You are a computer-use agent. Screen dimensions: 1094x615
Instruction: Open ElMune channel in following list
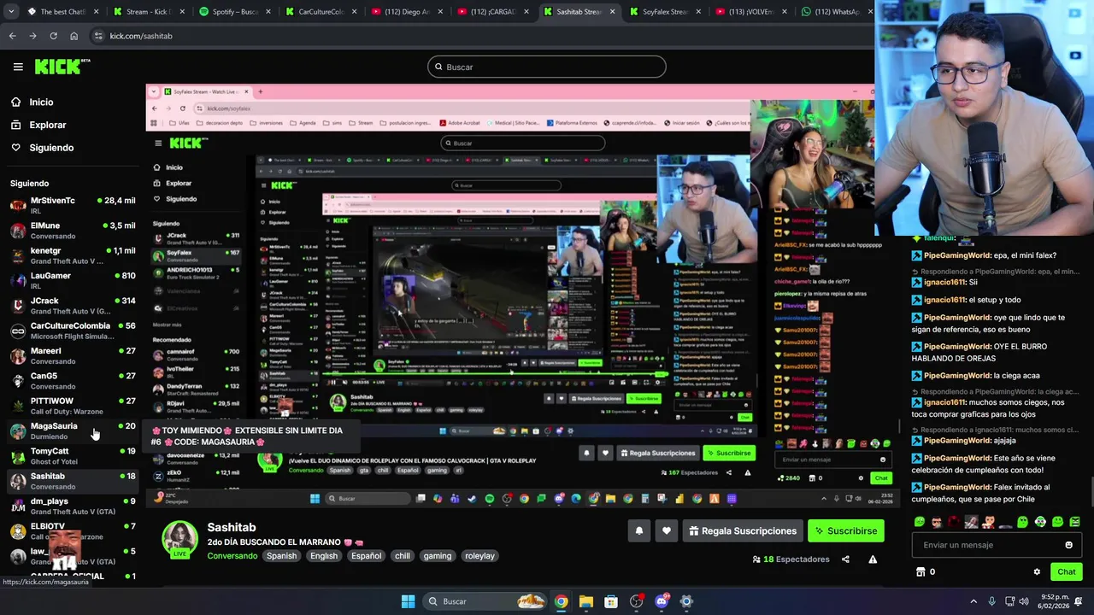tap(72, 231)
